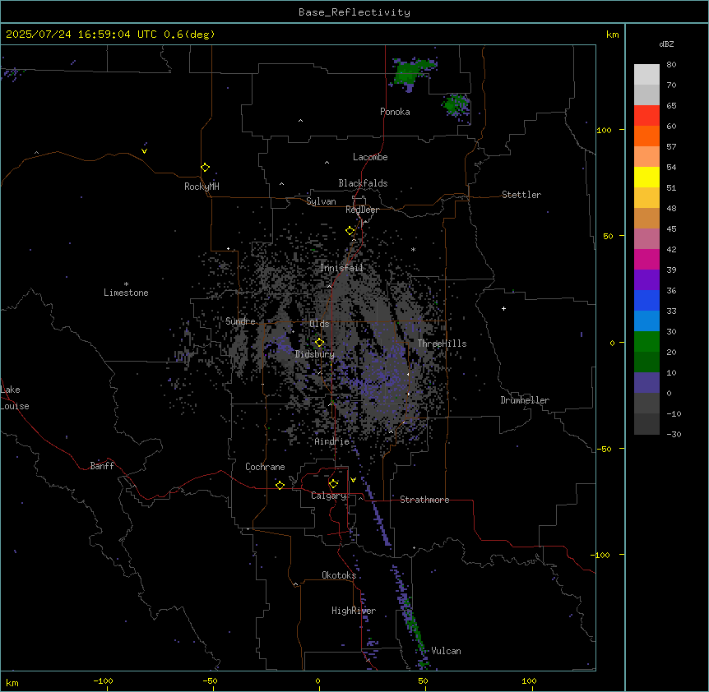Click the Stettler label
Viewport: 709px width, 692px height.
[x=521, y=195]
